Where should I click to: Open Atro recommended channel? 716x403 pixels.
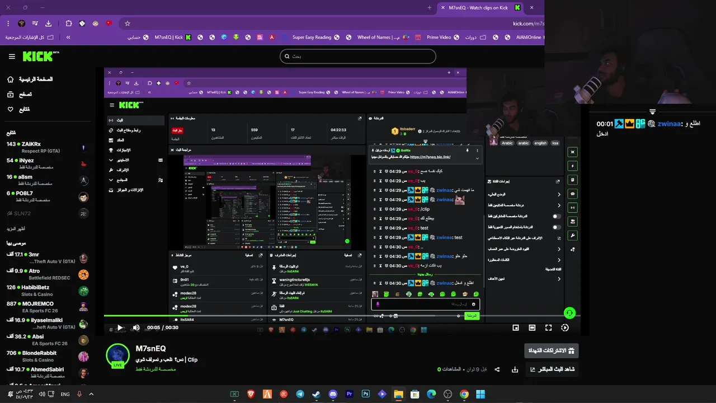click(48, 274)
